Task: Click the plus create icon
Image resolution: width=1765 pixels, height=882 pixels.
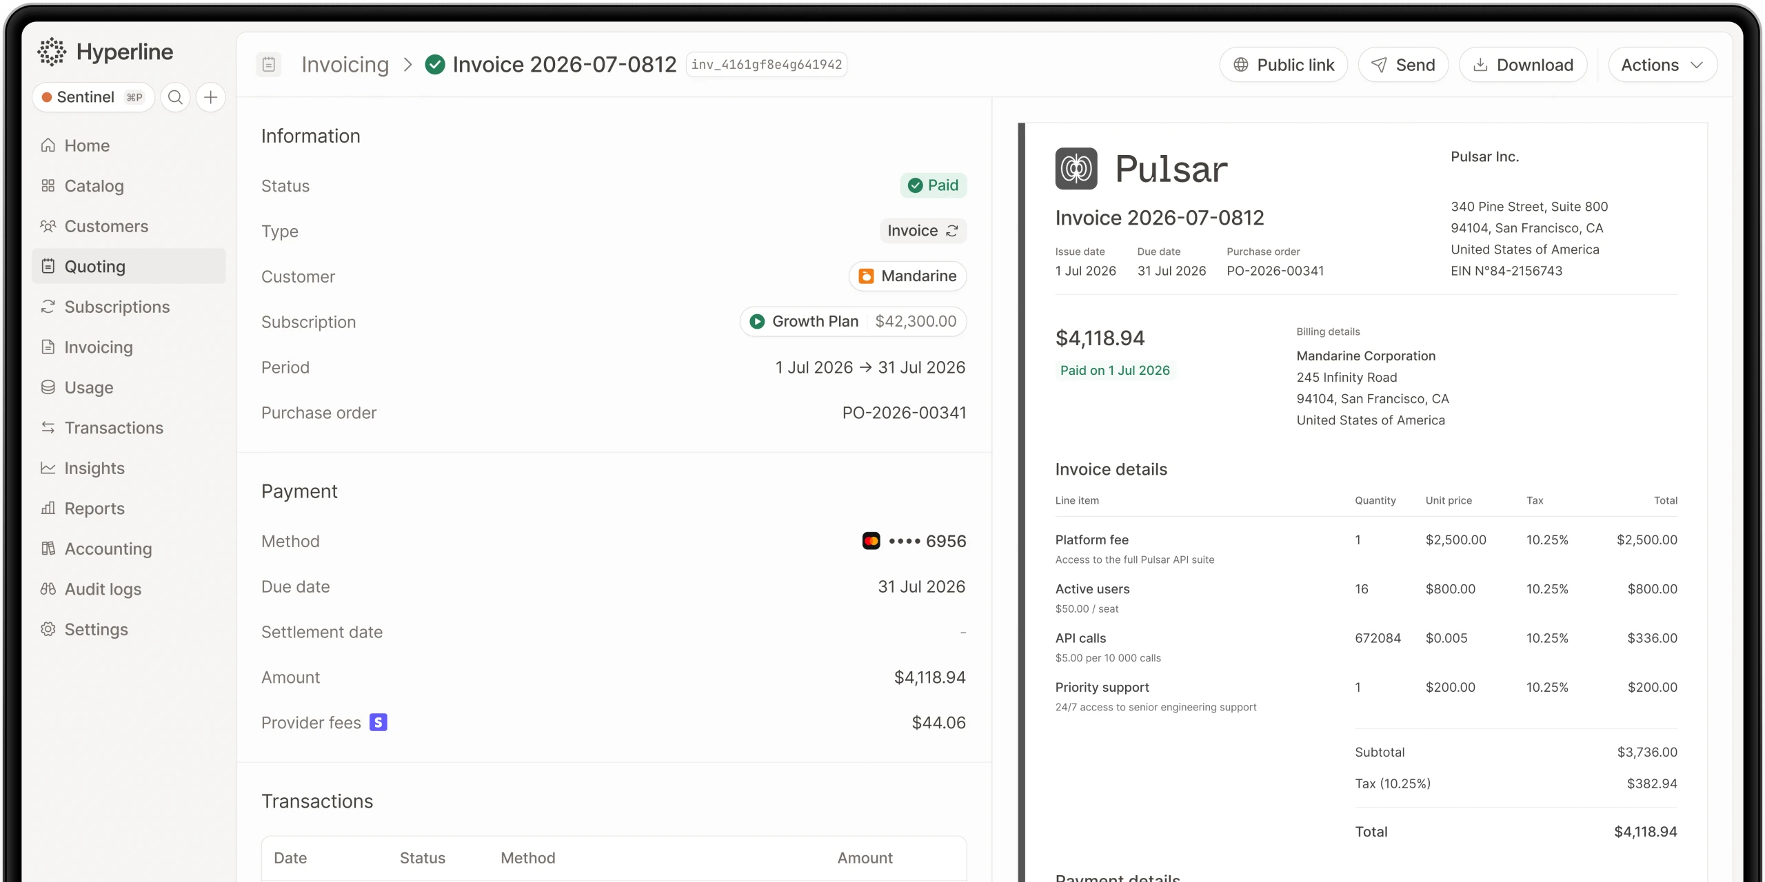Action: click(211, 97)
